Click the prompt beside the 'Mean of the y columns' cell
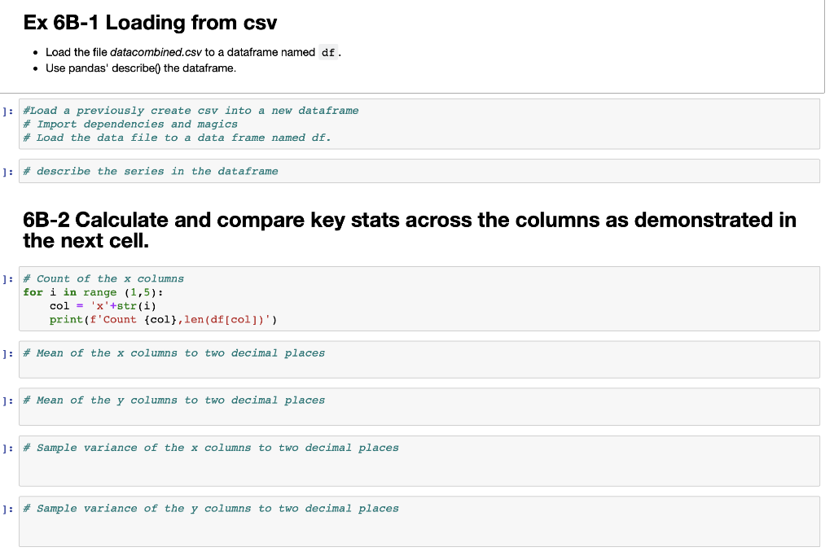The width and height of the screenshot is (834, 556). tap(8, 401)
